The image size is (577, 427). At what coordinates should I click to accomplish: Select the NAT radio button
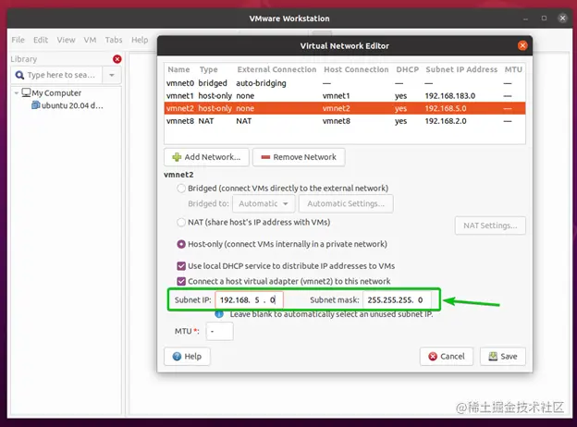pos(181,222)
